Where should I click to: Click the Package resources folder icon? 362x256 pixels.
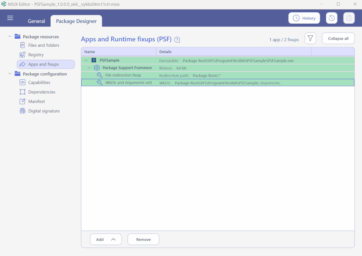[x=18, y=36]
